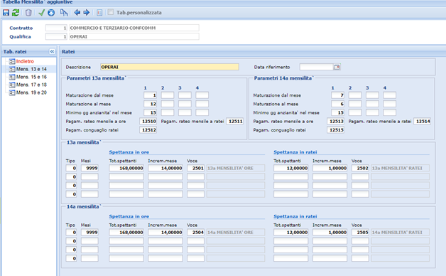Open the Data riferimento calendar picker
This screenshot has width=446, height=276.
point(337,67)
